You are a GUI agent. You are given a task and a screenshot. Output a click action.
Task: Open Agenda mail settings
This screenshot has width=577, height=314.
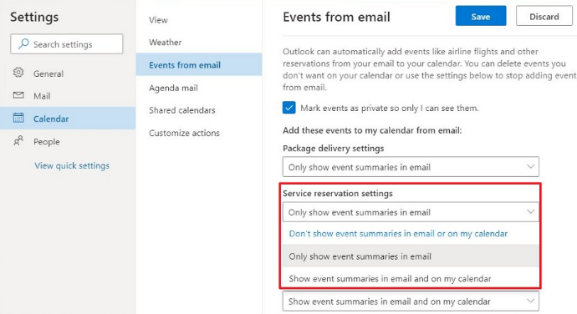(199, 88)
